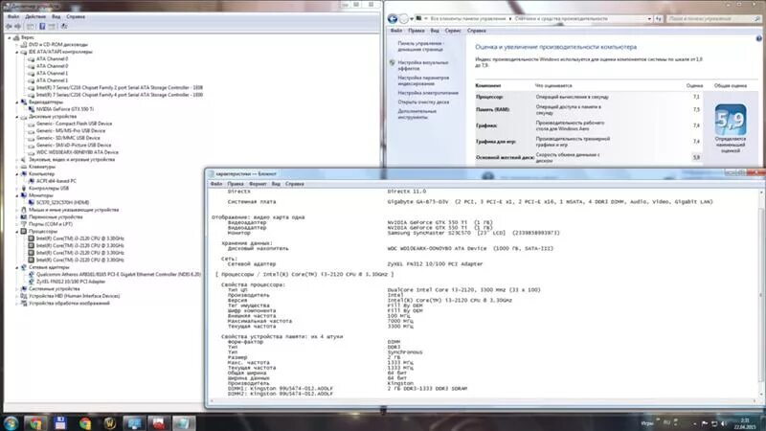
Task: Click the HID devices category icon
Action: click(23, 296)
